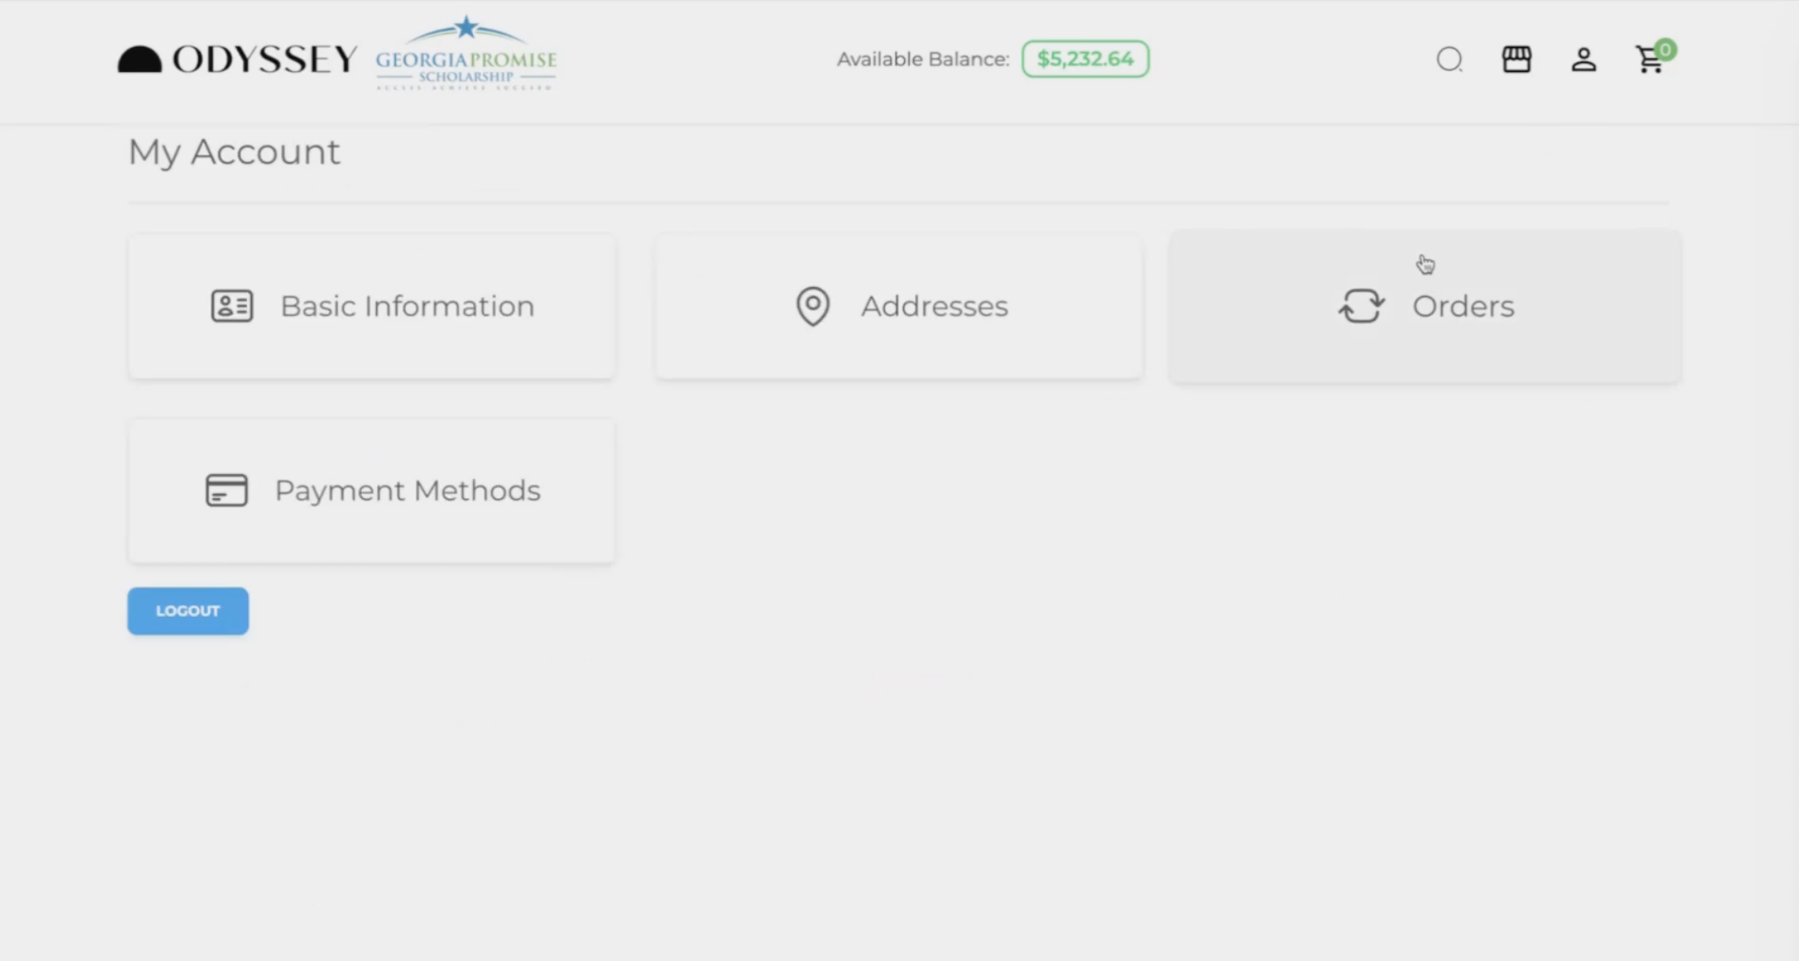Viewport: 1799px width, 961px height.
Task: Click the green cart count badge
Action: (1665, 49)
